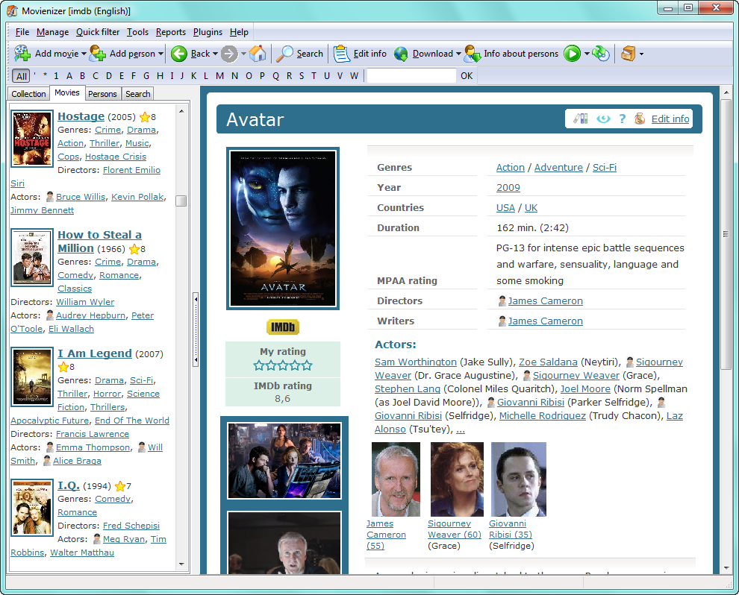Screen dimensions: 739x595
Task: Open the Avatar poster image
Action: [283, 228]
